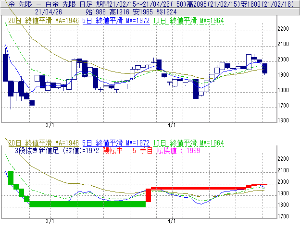Click the 1900 axis label of lower chart

(x=283, y=193)
